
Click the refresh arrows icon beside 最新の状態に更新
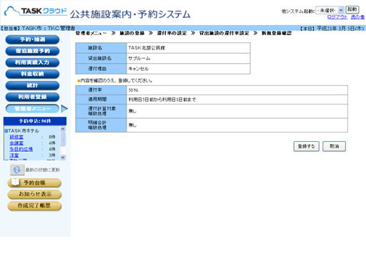pos(17,170)
